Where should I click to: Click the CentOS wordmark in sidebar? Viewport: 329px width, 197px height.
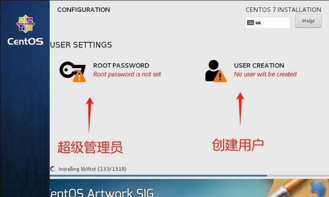[x=26, y=41]
